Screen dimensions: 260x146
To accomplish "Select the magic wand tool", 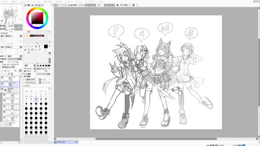I will click(x=32, y=46).
